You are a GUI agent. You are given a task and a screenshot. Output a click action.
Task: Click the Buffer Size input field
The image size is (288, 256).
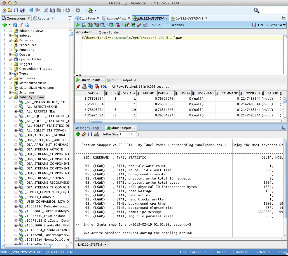click(128, 134)
